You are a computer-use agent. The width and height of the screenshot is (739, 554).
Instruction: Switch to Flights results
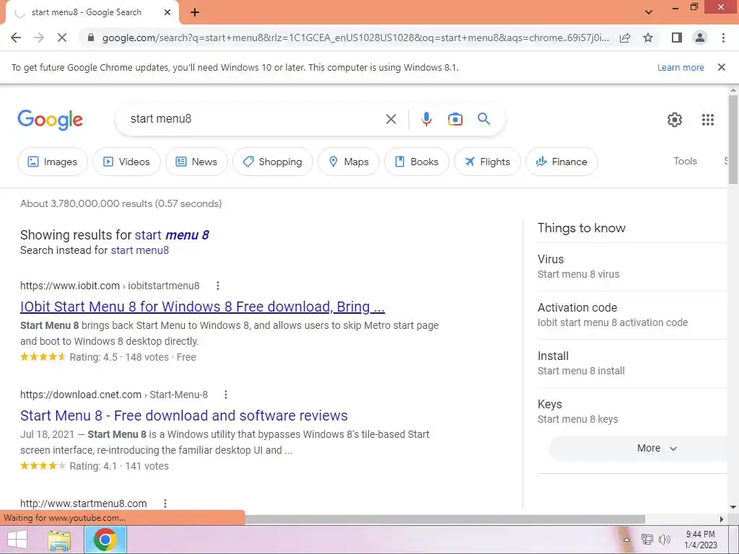[487, 162]
